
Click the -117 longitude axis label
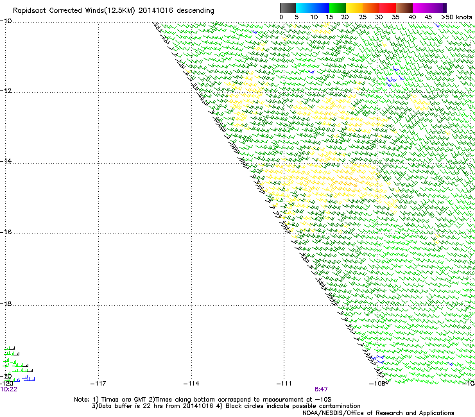(98, 384)
